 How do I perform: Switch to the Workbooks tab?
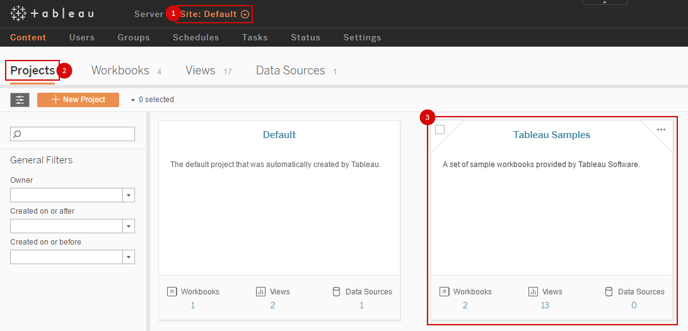pyautogui.click(x=126, y=71)
